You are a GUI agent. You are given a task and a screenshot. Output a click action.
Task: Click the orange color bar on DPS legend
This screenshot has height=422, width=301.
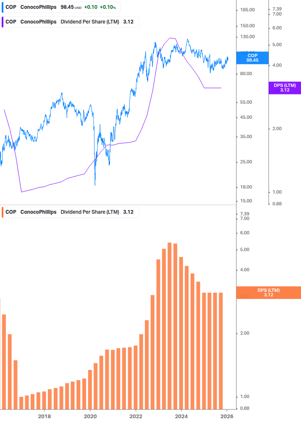click(x=3, y=212)
